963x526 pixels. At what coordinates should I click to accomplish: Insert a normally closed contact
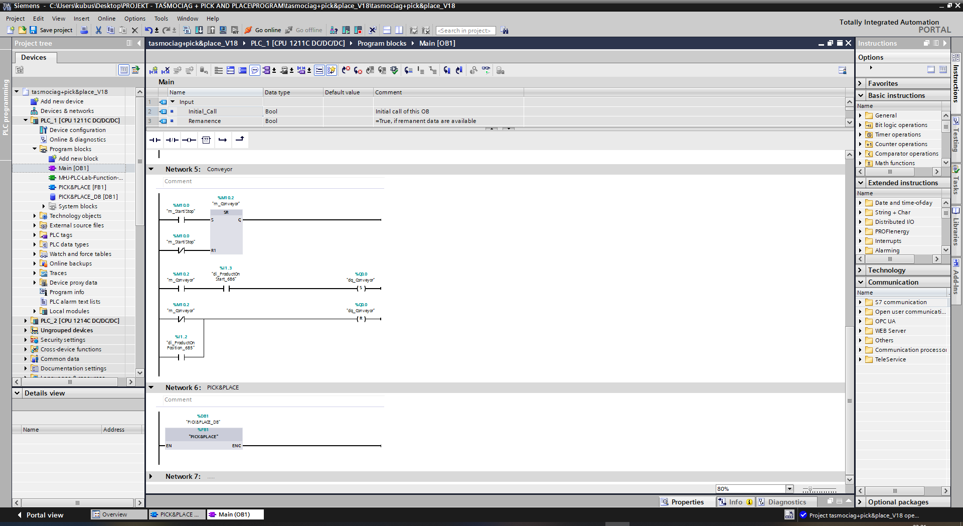172,140
